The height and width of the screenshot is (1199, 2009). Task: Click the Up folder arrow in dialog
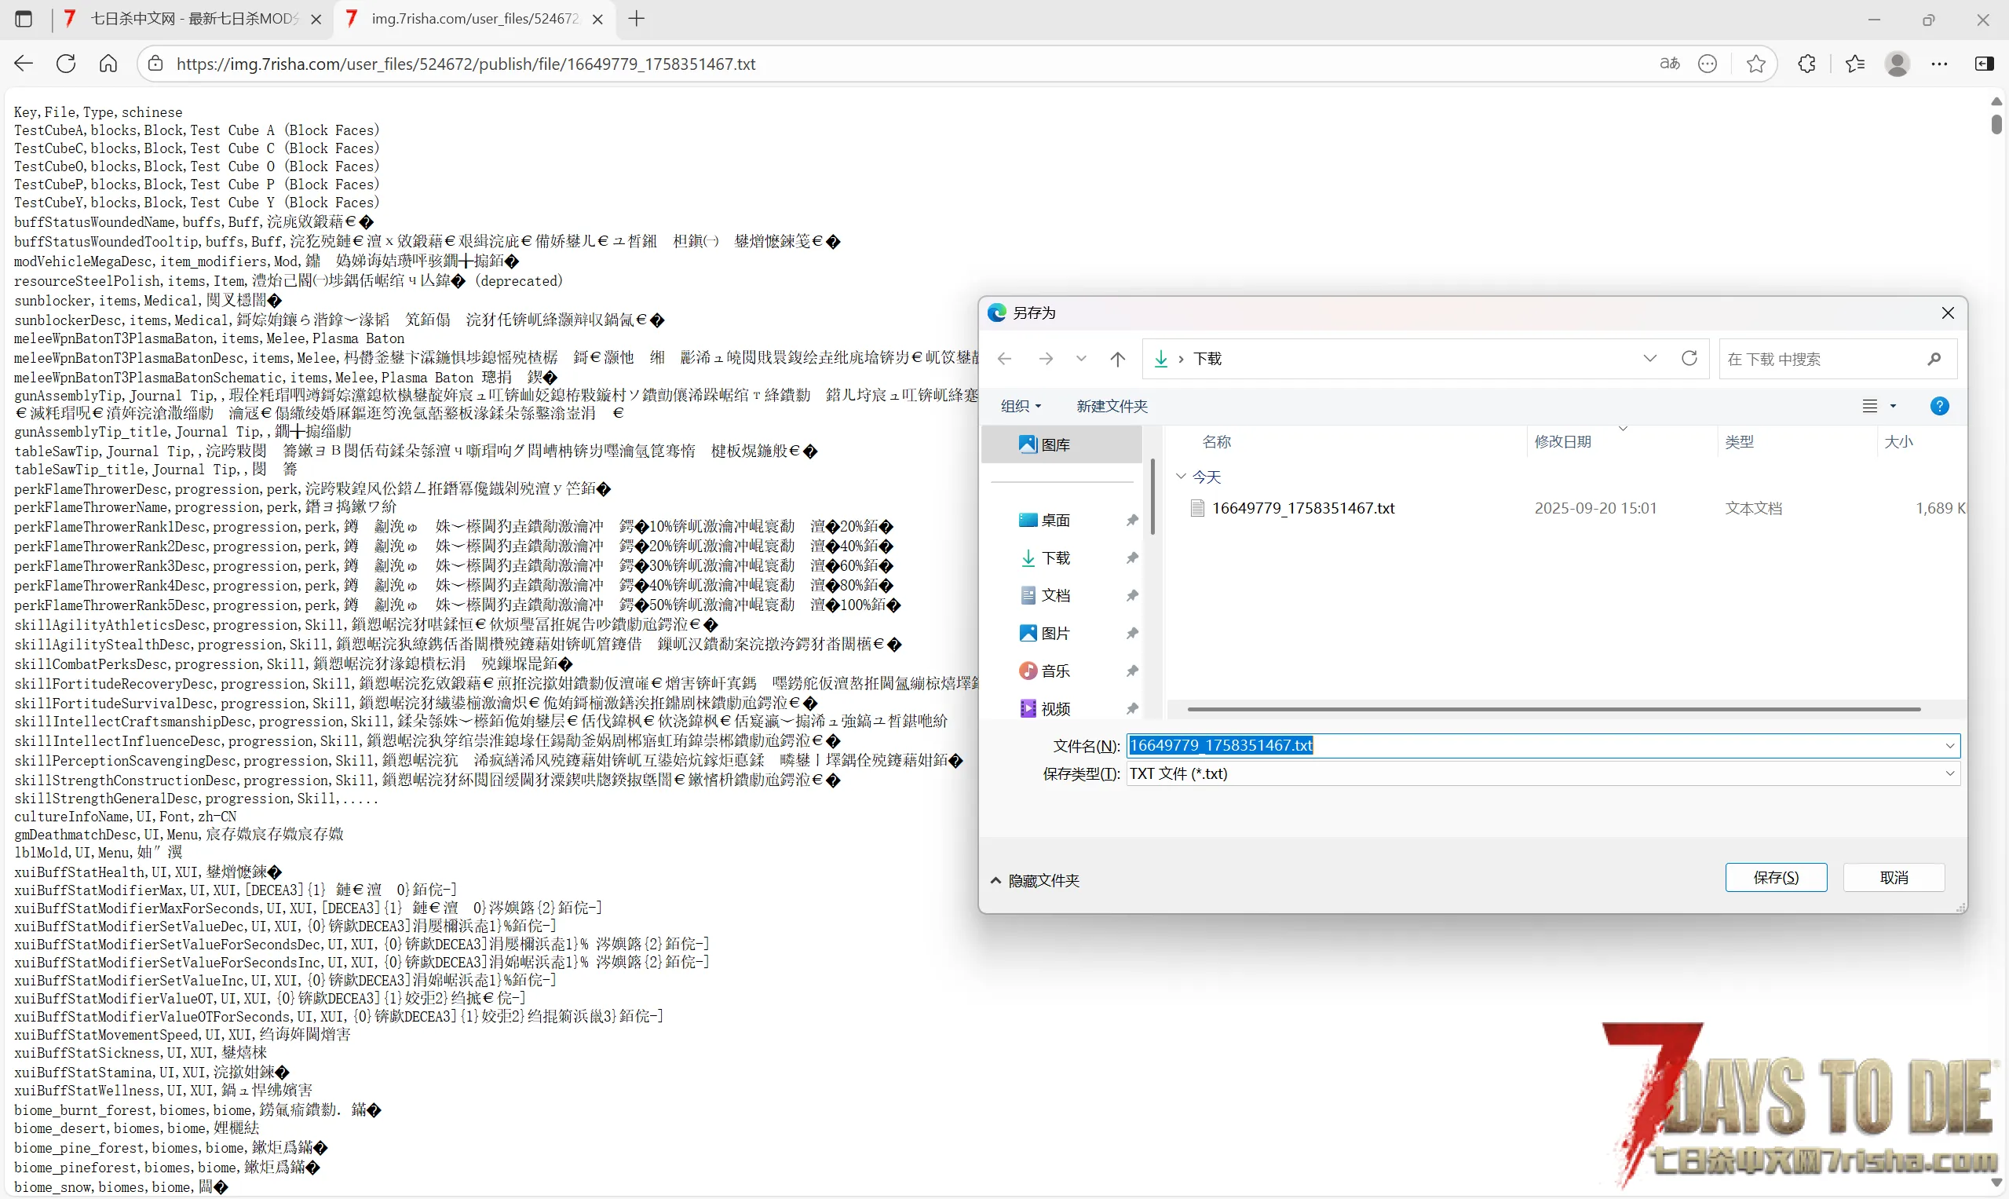tap(1117, 359)
